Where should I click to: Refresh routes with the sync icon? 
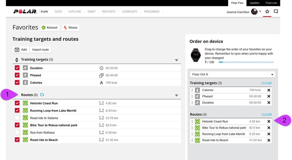click(42, 95)
